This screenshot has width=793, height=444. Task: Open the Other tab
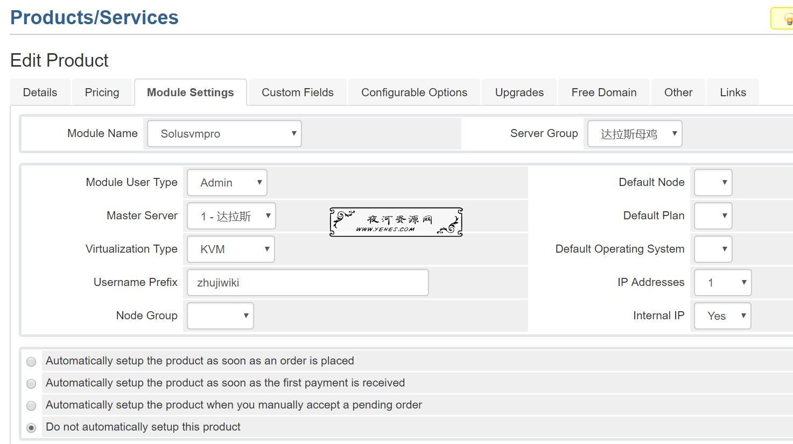pos(678,92)
